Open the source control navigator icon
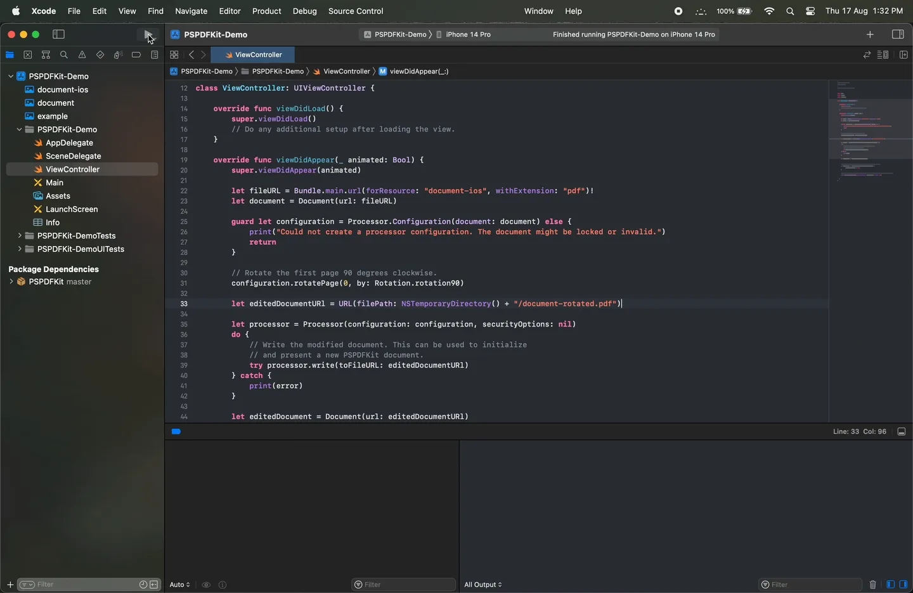 click(x=28, y=55)
